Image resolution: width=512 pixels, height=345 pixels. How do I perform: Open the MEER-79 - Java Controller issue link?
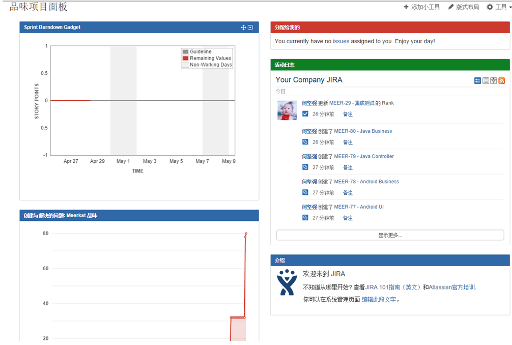coord(363,156)
